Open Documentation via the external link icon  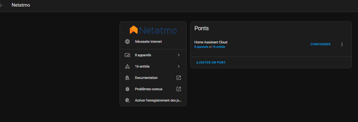pos(179,78)
